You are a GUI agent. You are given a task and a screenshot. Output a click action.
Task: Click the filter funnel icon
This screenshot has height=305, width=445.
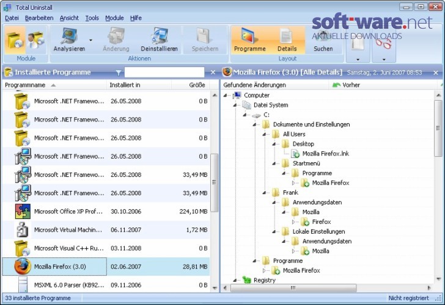119,73
